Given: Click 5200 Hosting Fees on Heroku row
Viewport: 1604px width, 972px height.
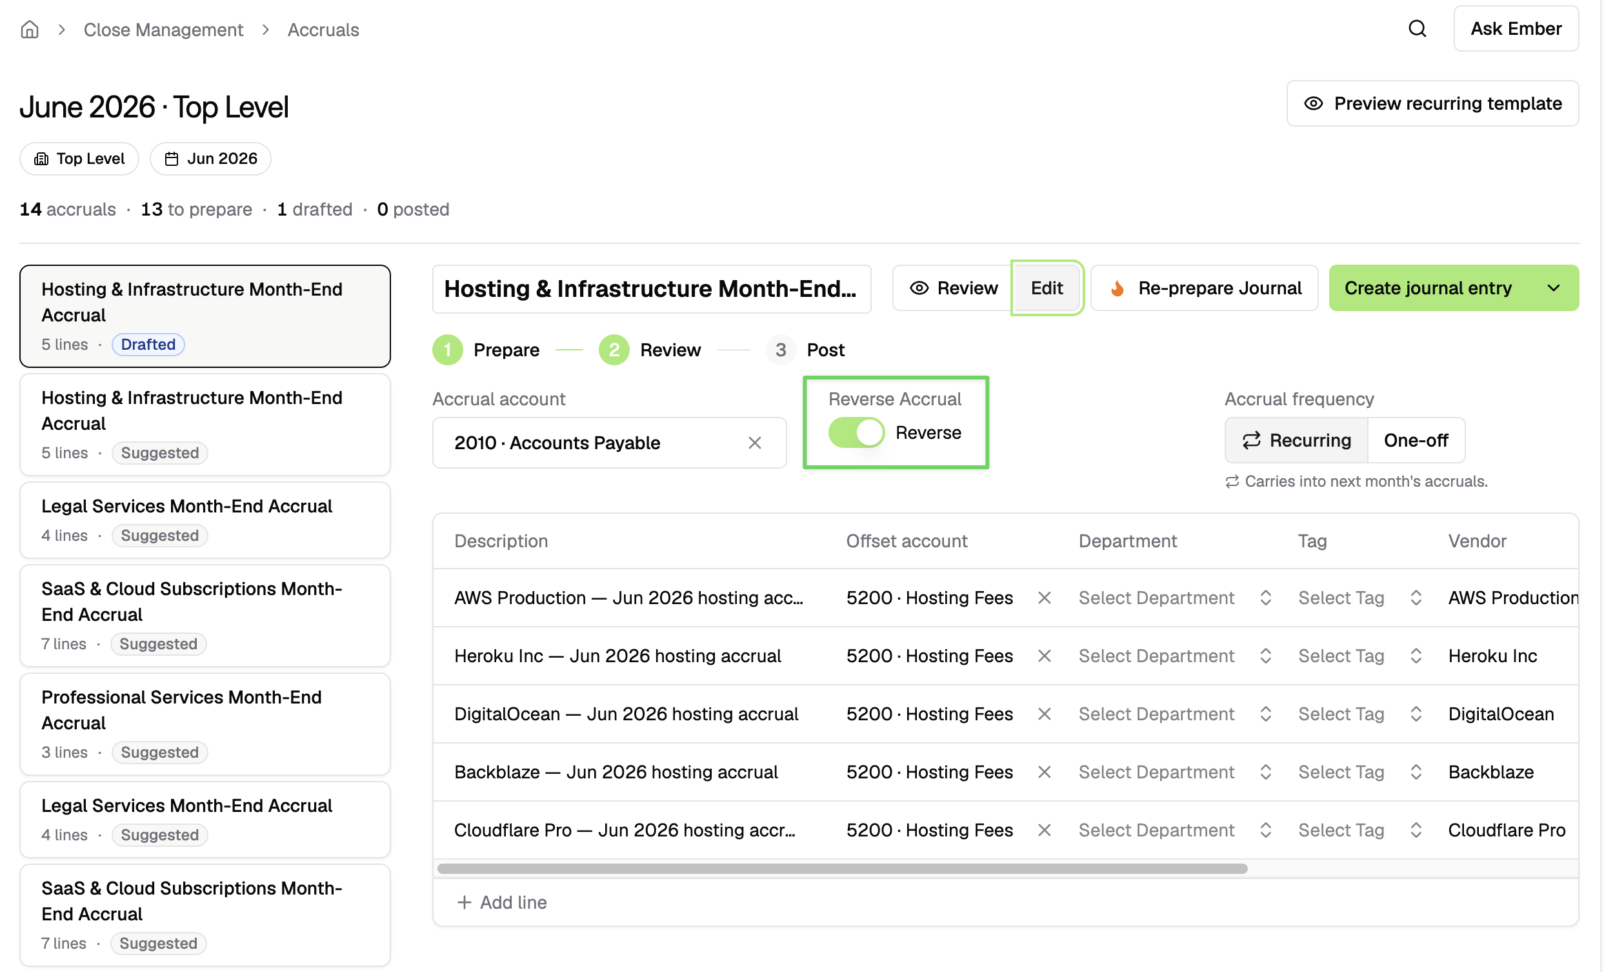Looking at the screenshot, I should [929, 656].
